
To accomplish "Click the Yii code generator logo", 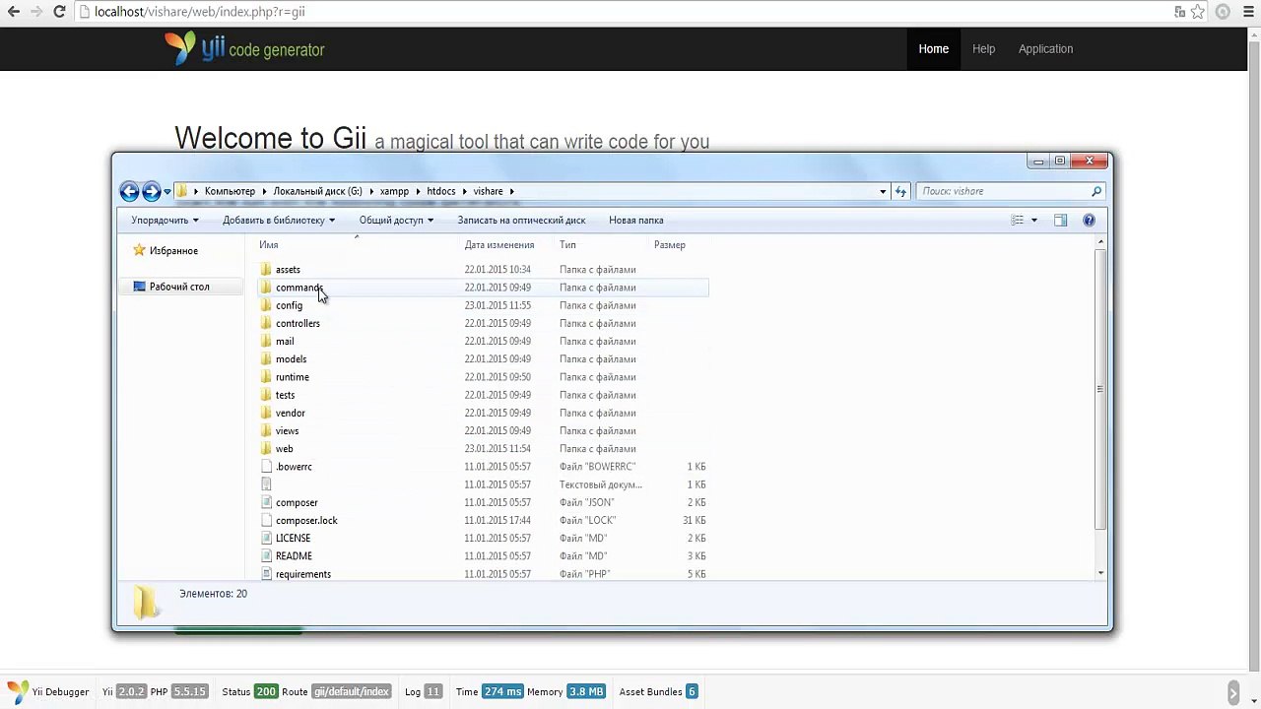I will pyautogui.click(x=244, y=48).
